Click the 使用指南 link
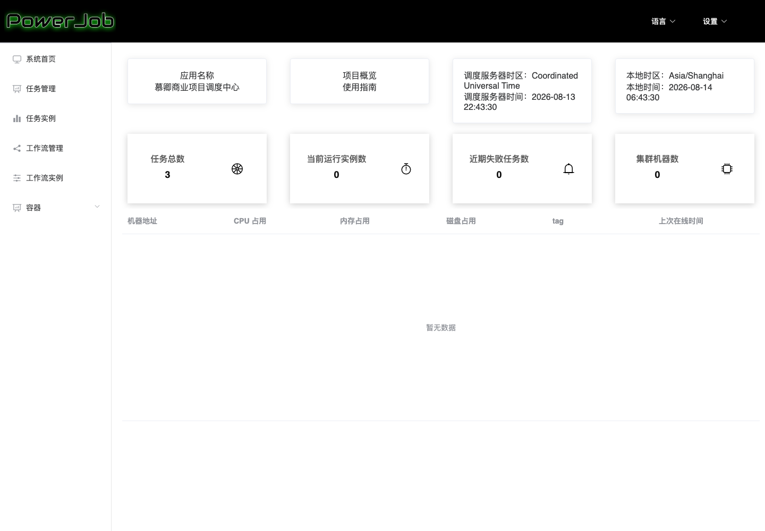This screenshot has height=531, width=765. click(360, 87)
